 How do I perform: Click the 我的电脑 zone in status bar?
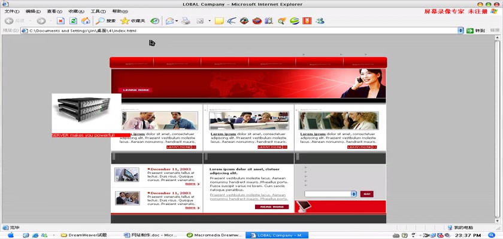[460, 228]
